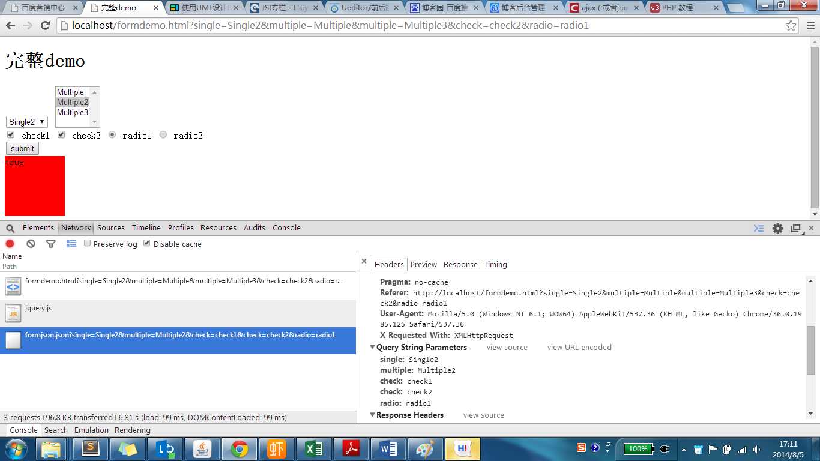Open Excel from the taskbar

(314, 448)
